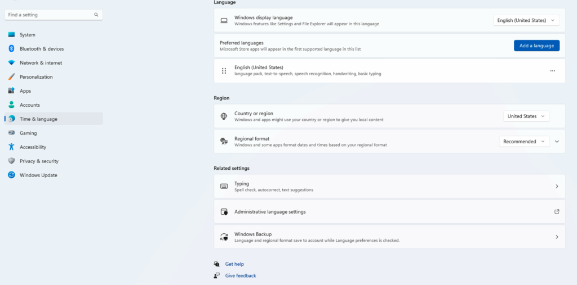Open Windows Backup via its chevron
The image size is (577, 285).
pos(557,237)
